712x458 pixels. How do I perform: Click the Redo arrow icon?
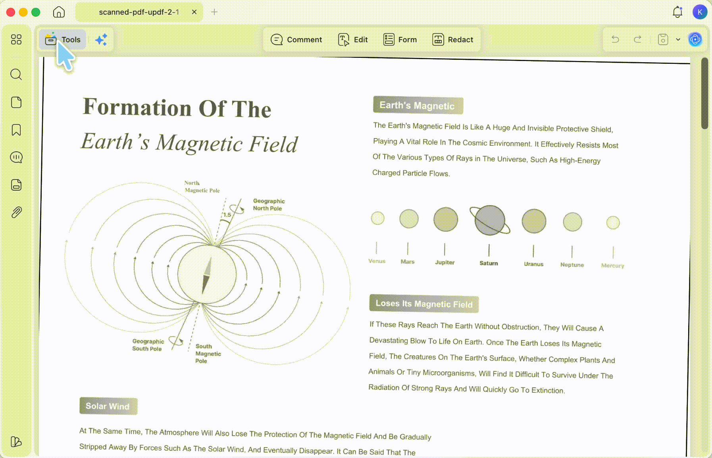[638, 39]
